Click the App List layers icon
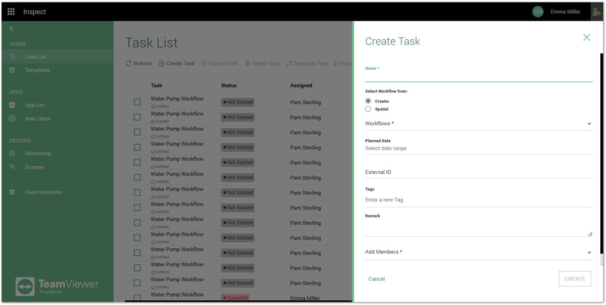 point(12,105)
